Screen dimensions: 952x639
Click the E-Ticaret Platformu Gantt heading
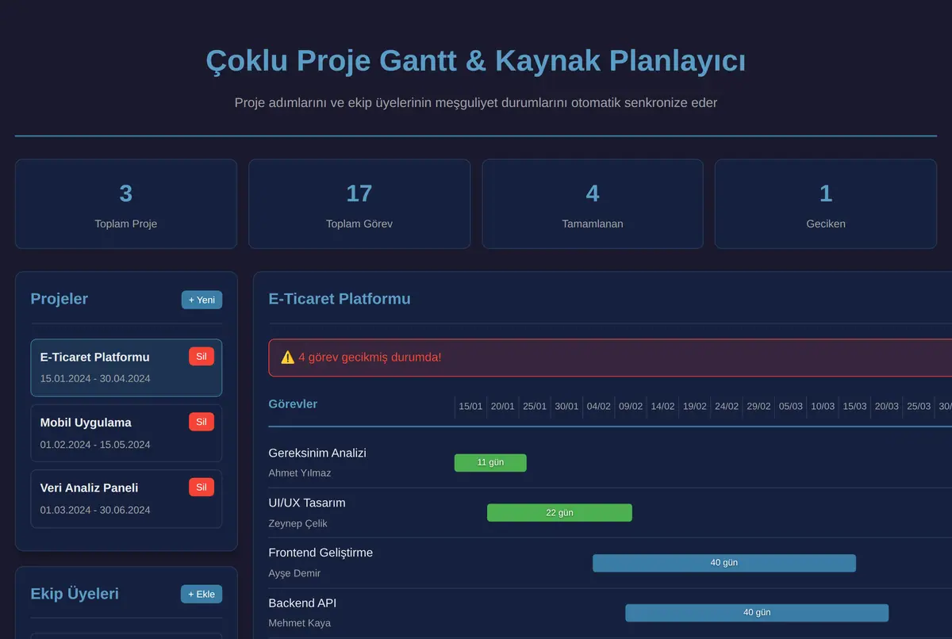[340, 299]
